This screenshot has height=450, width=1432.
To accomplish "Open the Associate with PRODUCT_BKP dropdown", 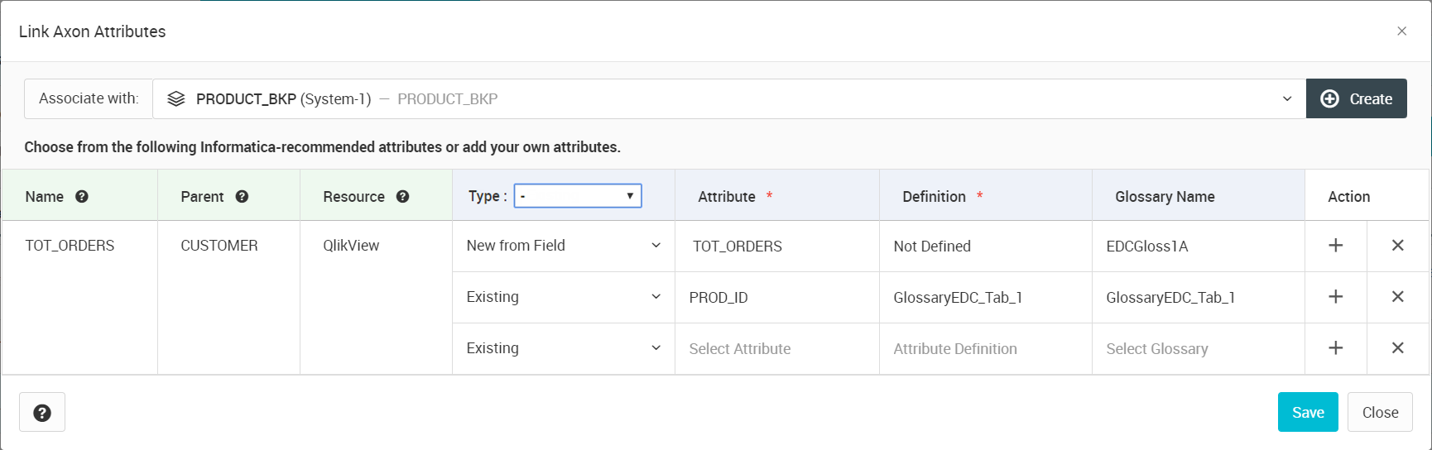I will tap(728, 99).
